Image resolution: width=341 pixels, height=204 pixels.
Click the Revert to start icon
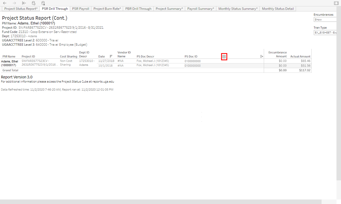[24, 3]
